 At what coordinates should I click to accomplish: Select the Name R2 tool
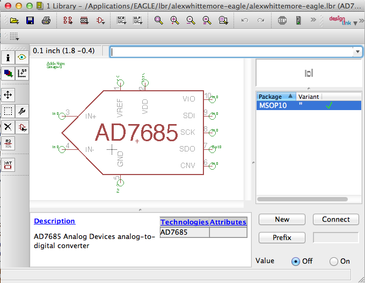[8, 143]
